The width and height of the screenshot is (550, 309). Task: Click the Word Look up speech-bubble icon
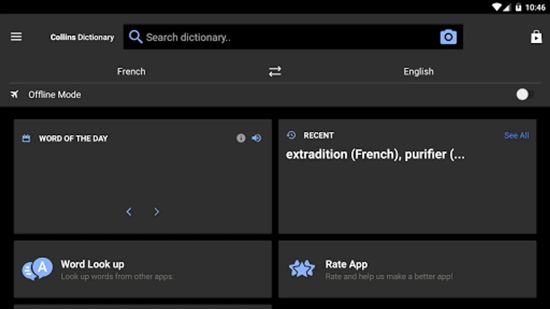pos(38,269)
